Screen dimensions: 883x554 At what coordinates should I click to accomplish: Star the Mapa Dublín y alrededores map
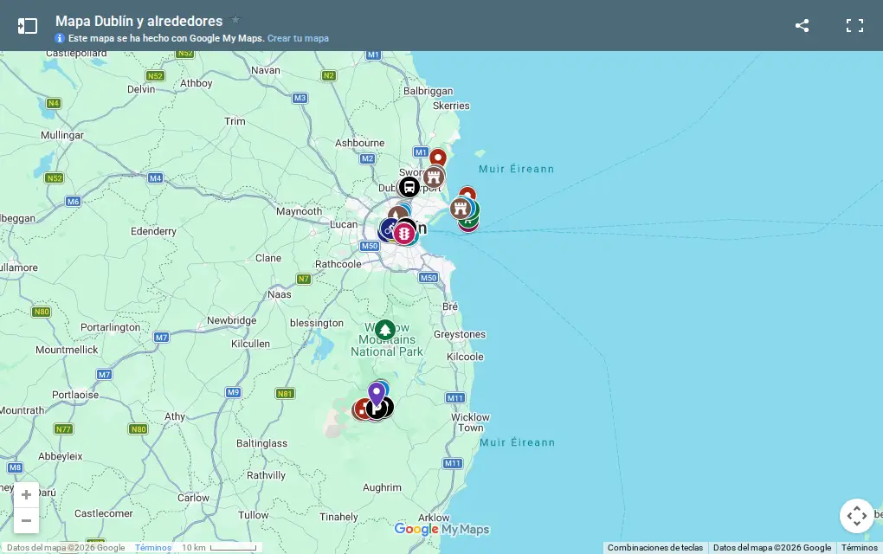click(235, 20)
